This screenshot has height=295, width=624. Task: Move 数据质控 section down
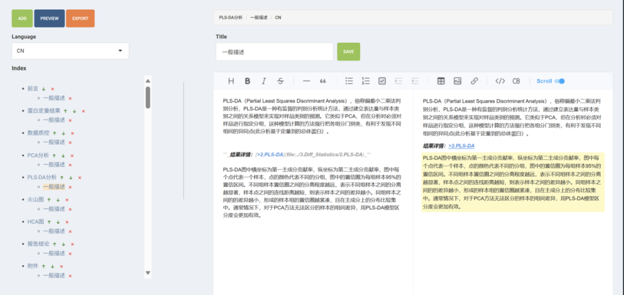click(x=64, y=133)
